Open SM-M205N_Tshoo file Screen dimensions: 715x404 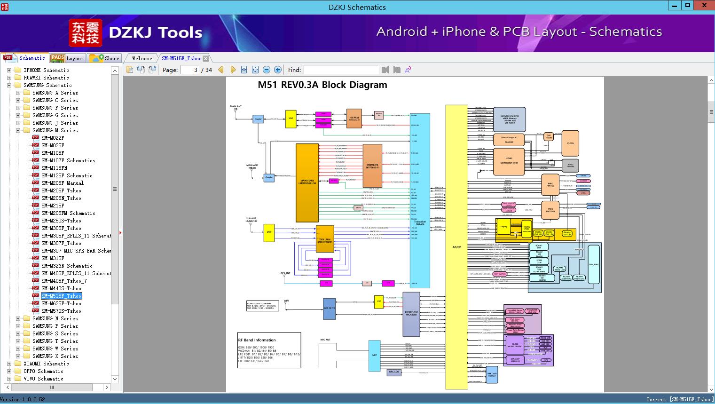(61, 198)
